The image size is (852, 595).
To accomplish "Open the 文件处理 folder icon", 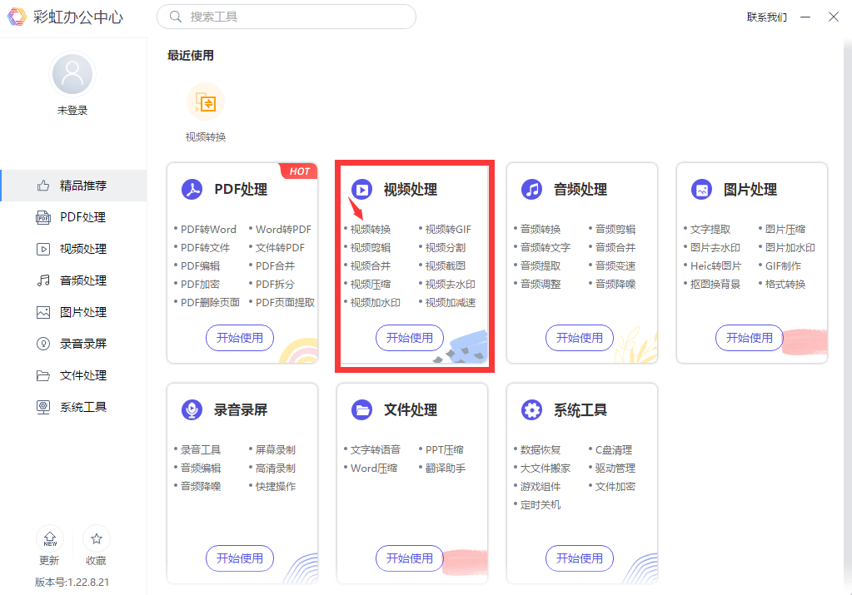I will coord(361,409).
